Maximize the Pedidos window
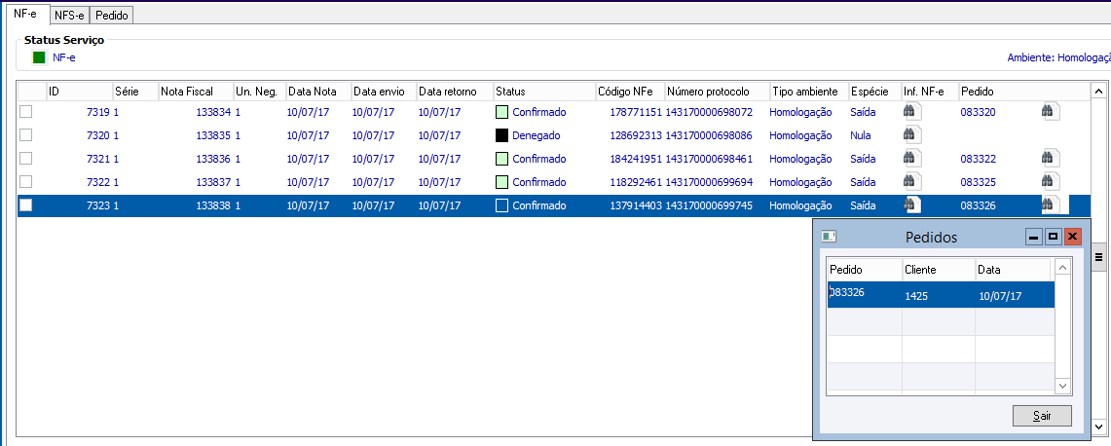Viewport: 1111px width, 446px height. tap(1054, 237)
